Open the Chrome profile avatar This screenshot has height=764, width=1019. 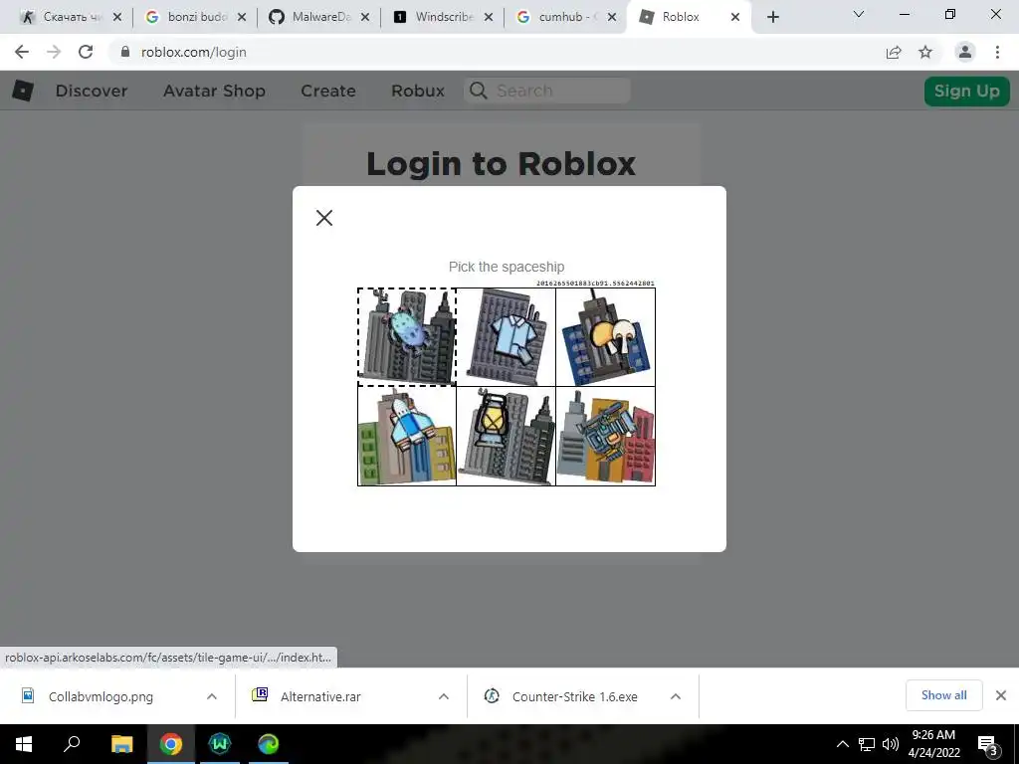[x=965, y=52]
